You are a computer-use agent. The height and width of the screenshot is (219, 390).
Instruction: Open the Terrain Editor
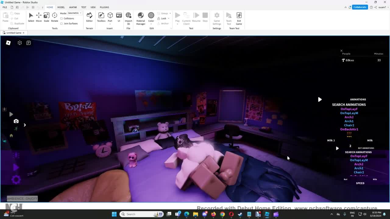point(89,17)
